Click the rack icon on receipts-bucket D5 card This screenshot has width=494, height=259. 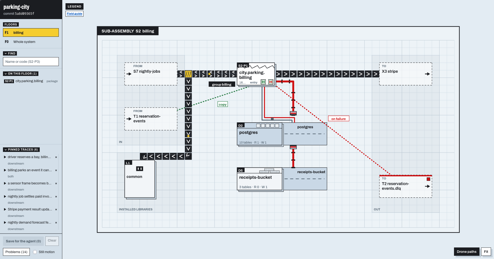coord(270,171)
